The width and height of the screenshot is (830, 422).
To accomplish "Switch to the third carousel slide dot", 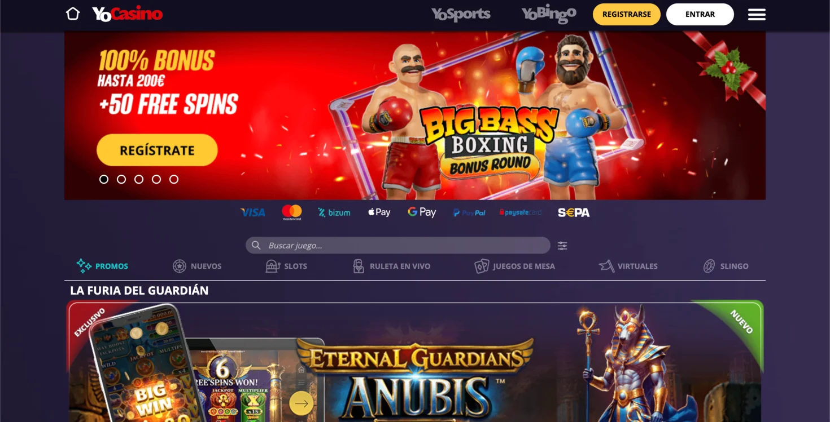I will point(139,179).
